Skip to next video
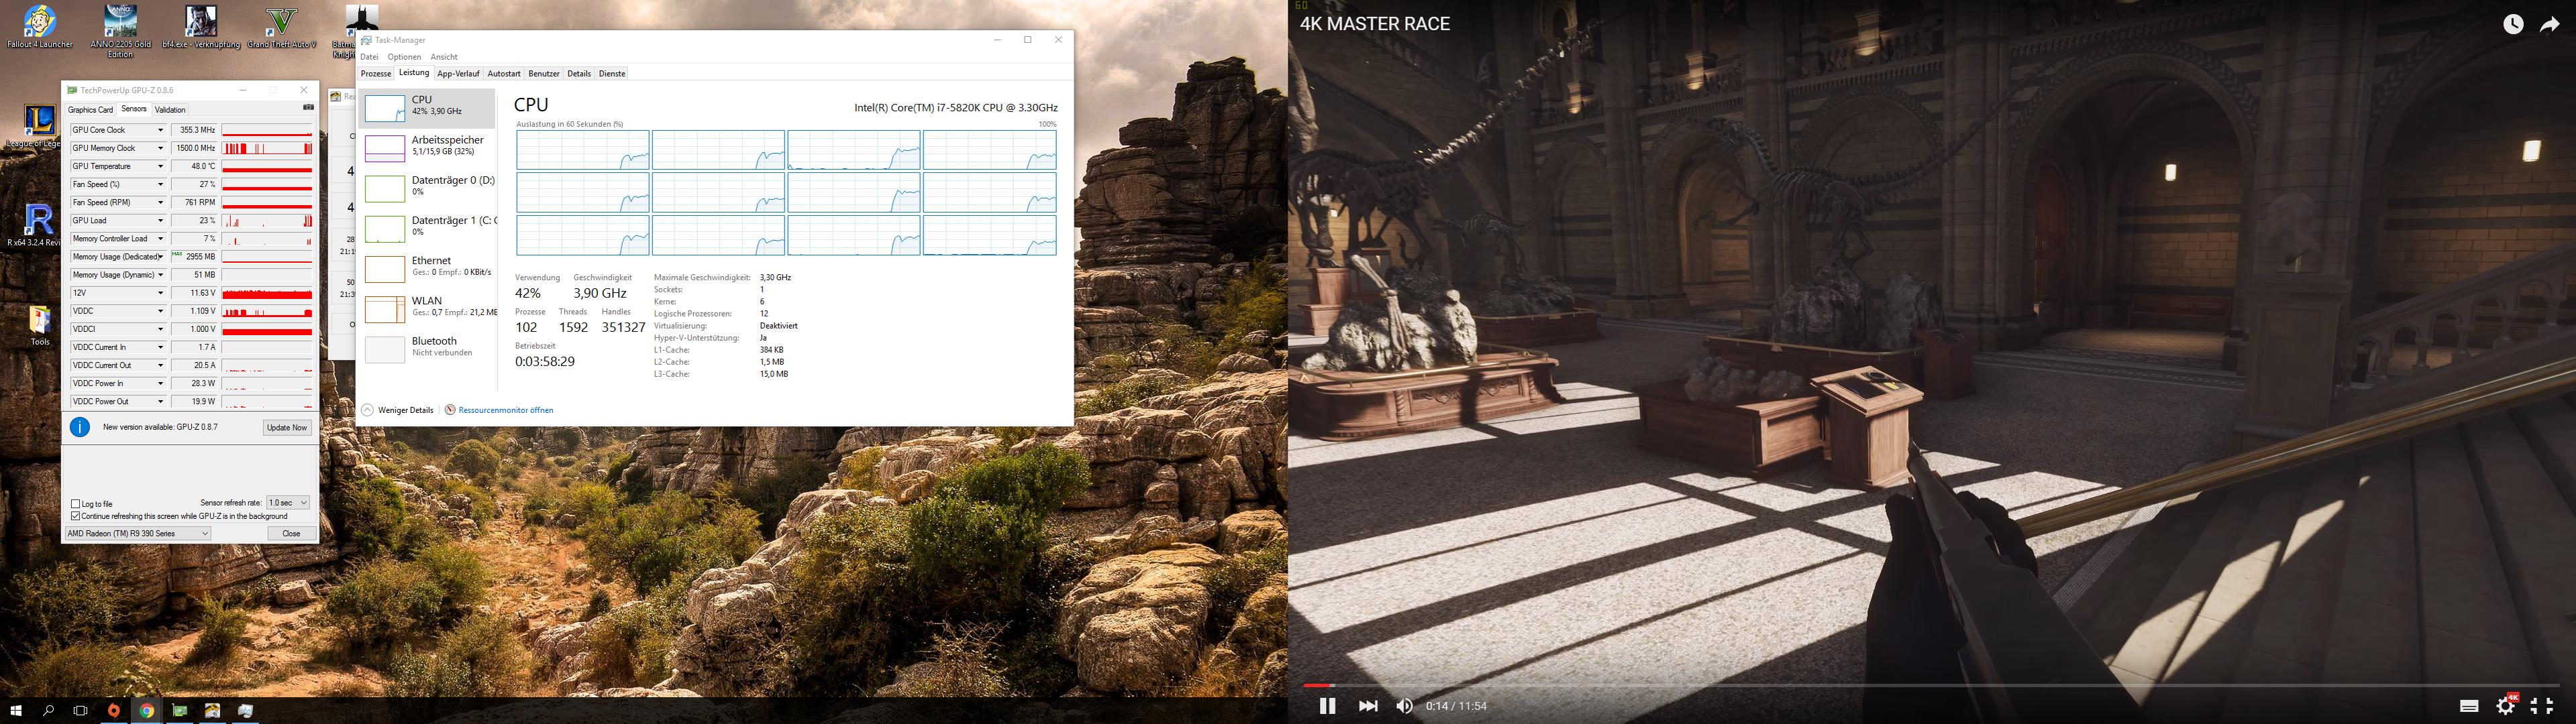 pyautogui.click(x=1367, y=706)
